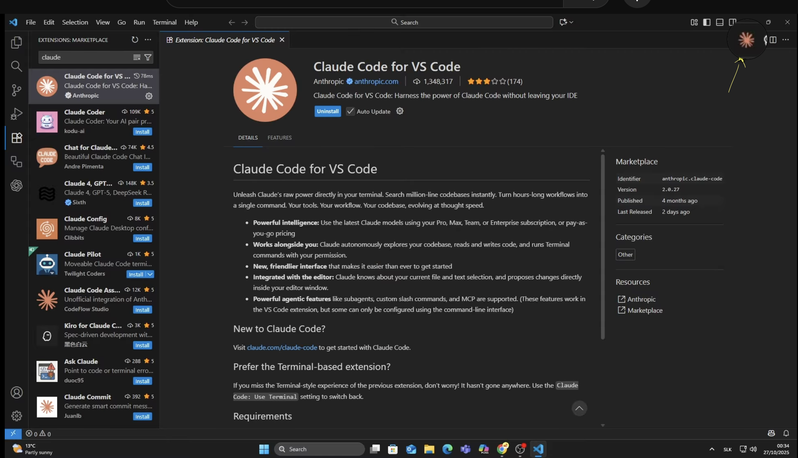798x458 pixels.
Task: Refresh the extensions marketplace list
Action: (135, 40)
